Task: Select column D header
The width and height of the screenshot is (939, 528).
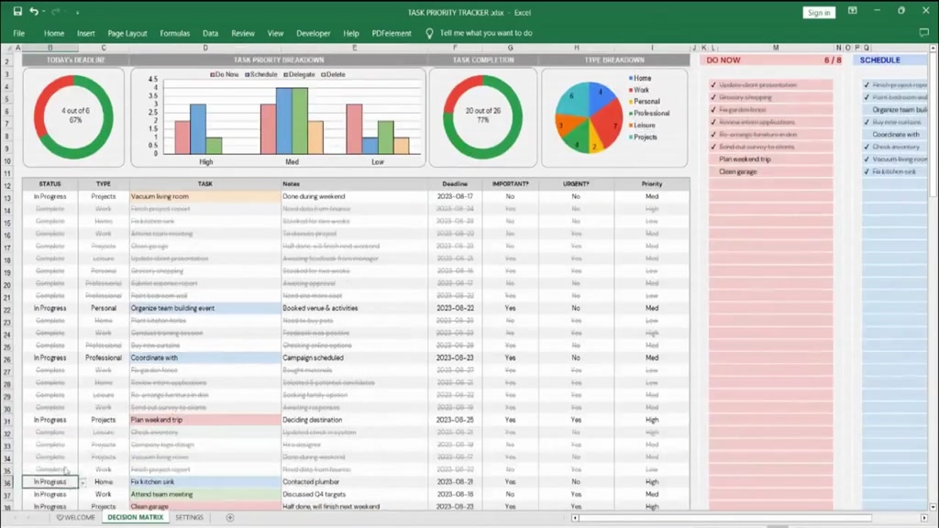Action: (205, 48)
